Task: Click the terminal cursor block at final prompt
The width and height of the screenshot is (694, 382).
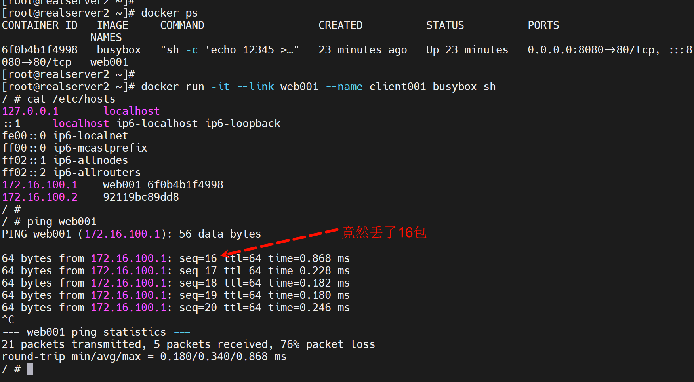Action: coord(30,369)
